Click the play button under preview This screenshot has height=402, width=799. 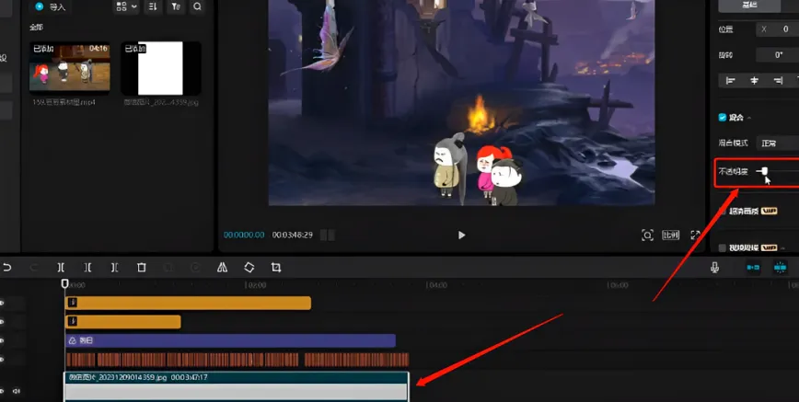pyautogui.click(x=461, y=235)
